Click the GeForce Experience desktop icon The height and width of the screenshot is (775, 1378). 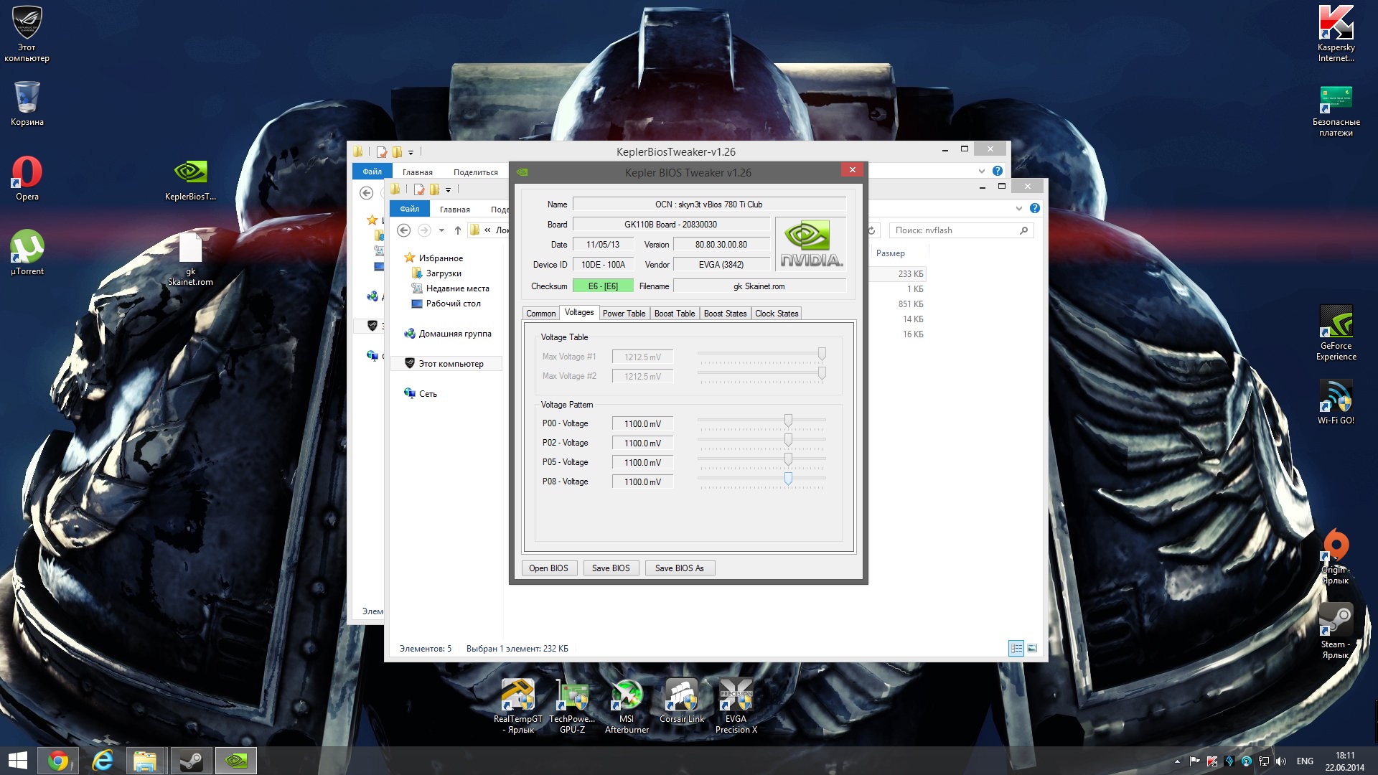(x=1336, y=322)
